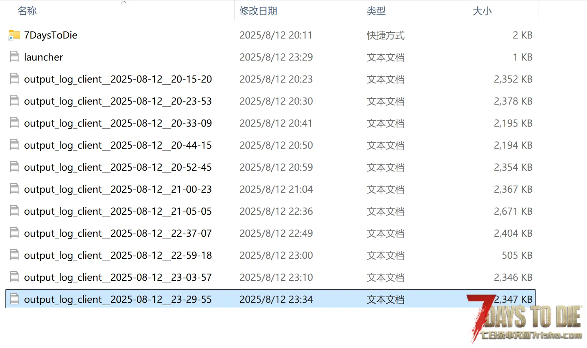The image size is (587, 348).
Task: Select icon of output_log_client 20-15-20 file
Action: 15,79
